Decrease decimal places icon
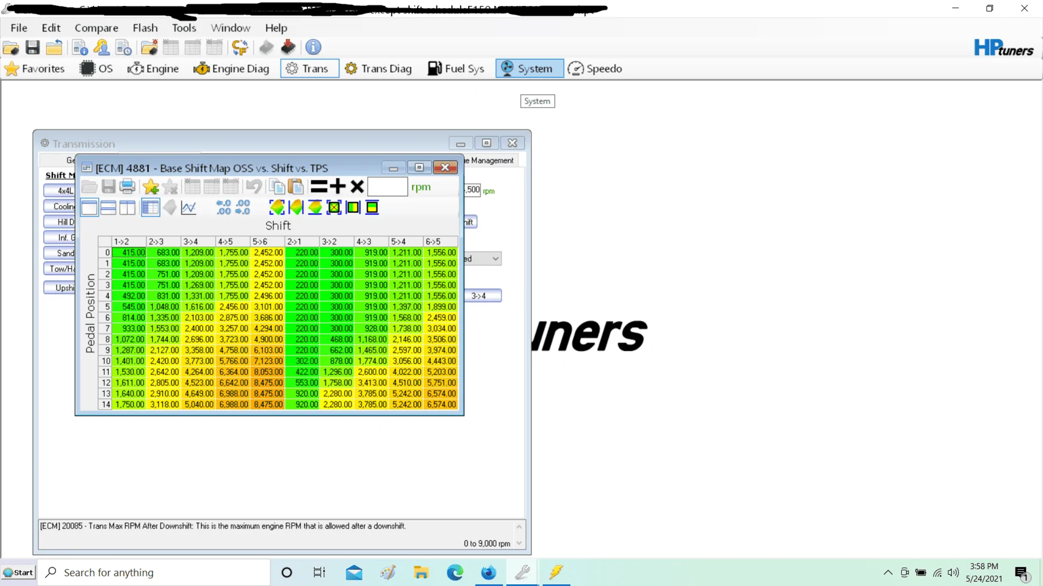The width and height of the screenshot is (1043, 586). coord(223,207)
